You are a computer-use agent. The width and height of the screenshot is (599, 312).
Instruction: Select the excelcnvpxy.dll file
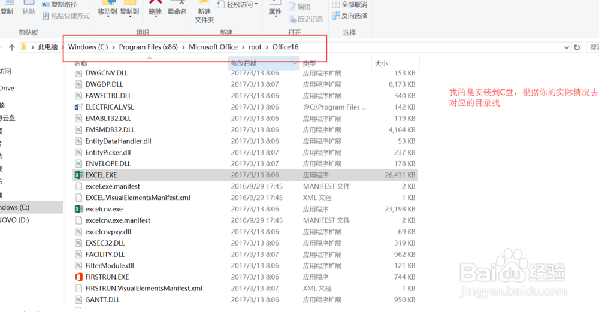108,232
